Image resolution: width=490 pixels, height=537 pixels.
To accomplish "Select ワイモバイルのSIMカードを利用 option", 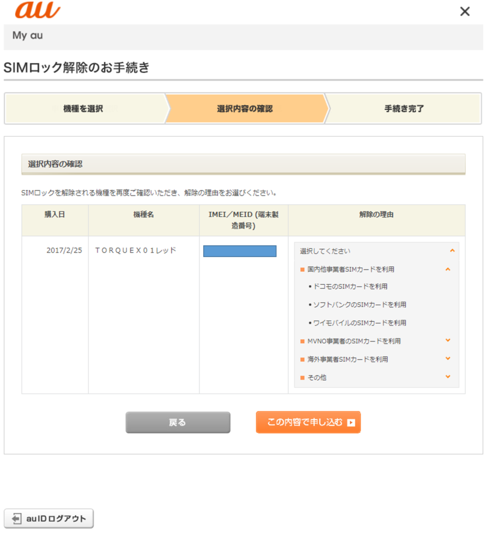I will pyautogui.click(x=359, y=323).
